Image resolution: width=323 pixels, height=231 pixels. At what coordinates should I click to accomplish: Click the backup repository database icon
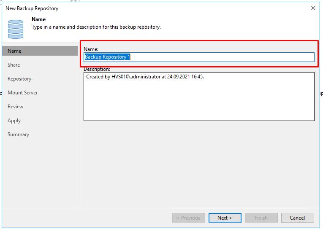pyautogui.click(x=16, y=29)
